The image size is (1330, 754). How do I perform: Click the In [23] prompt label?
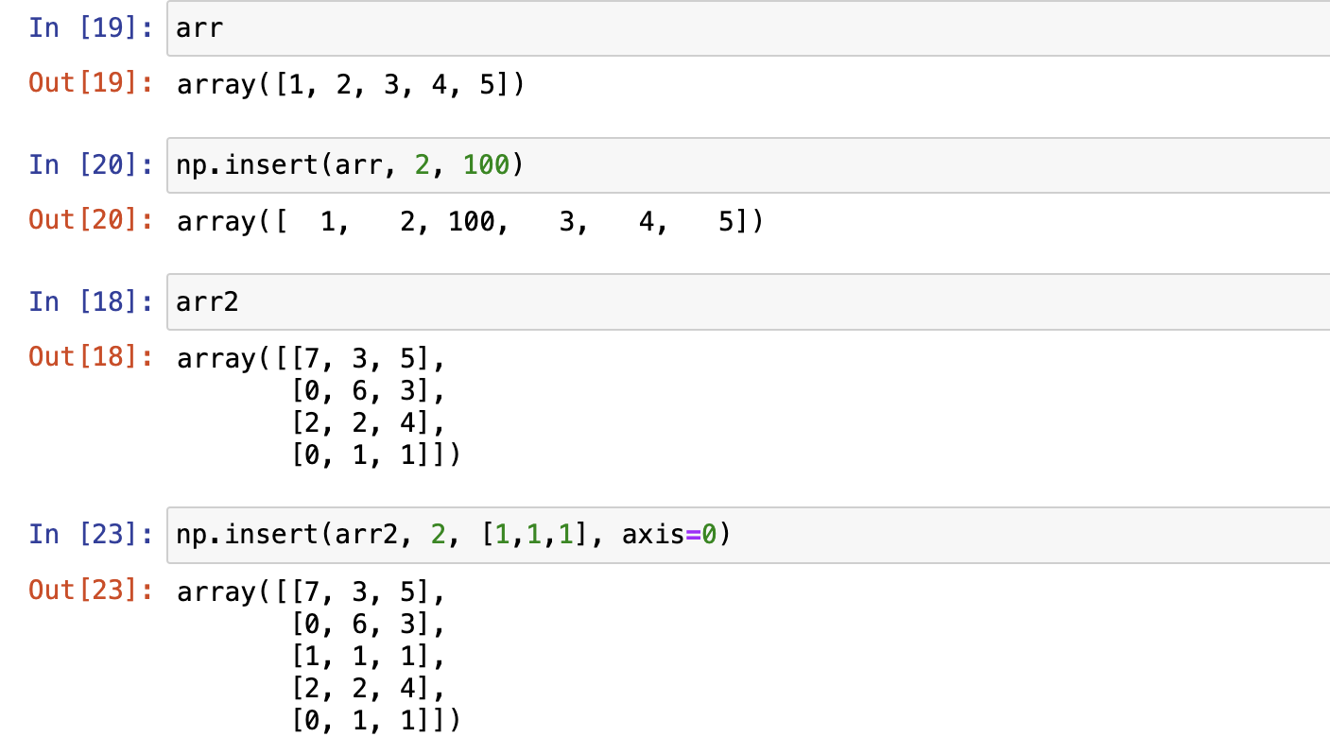point(90,535)
